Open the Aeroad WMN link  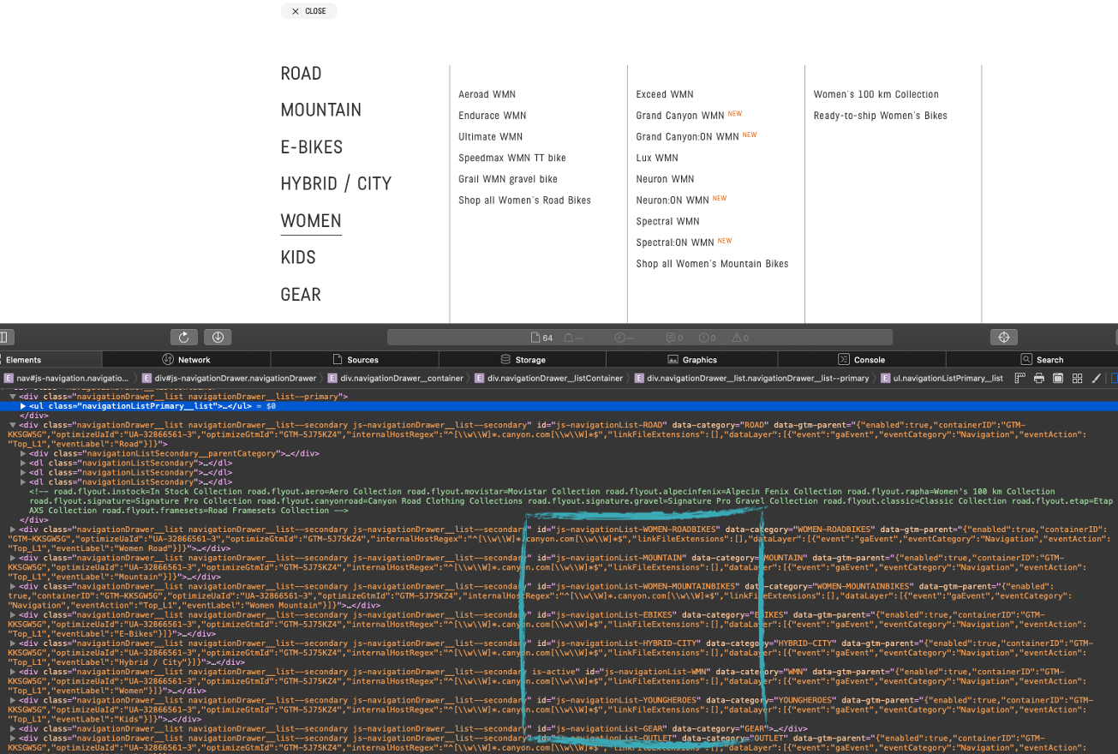coord(487,94)
